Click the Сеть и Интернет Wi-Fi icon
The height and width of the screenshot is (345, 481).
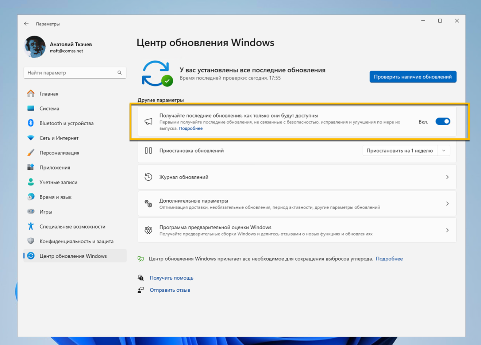[x=31, y=138]
